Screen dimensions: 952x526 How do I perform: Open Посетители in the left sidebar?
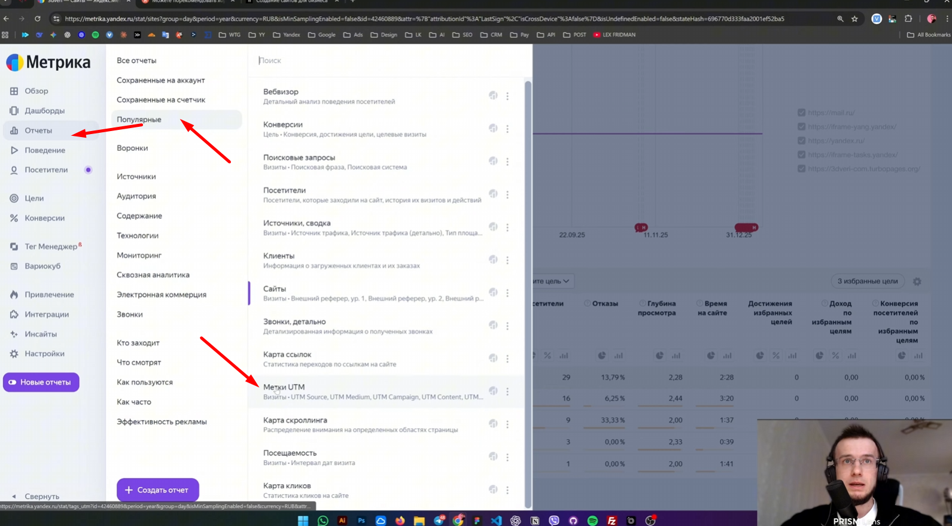point(46,170)
